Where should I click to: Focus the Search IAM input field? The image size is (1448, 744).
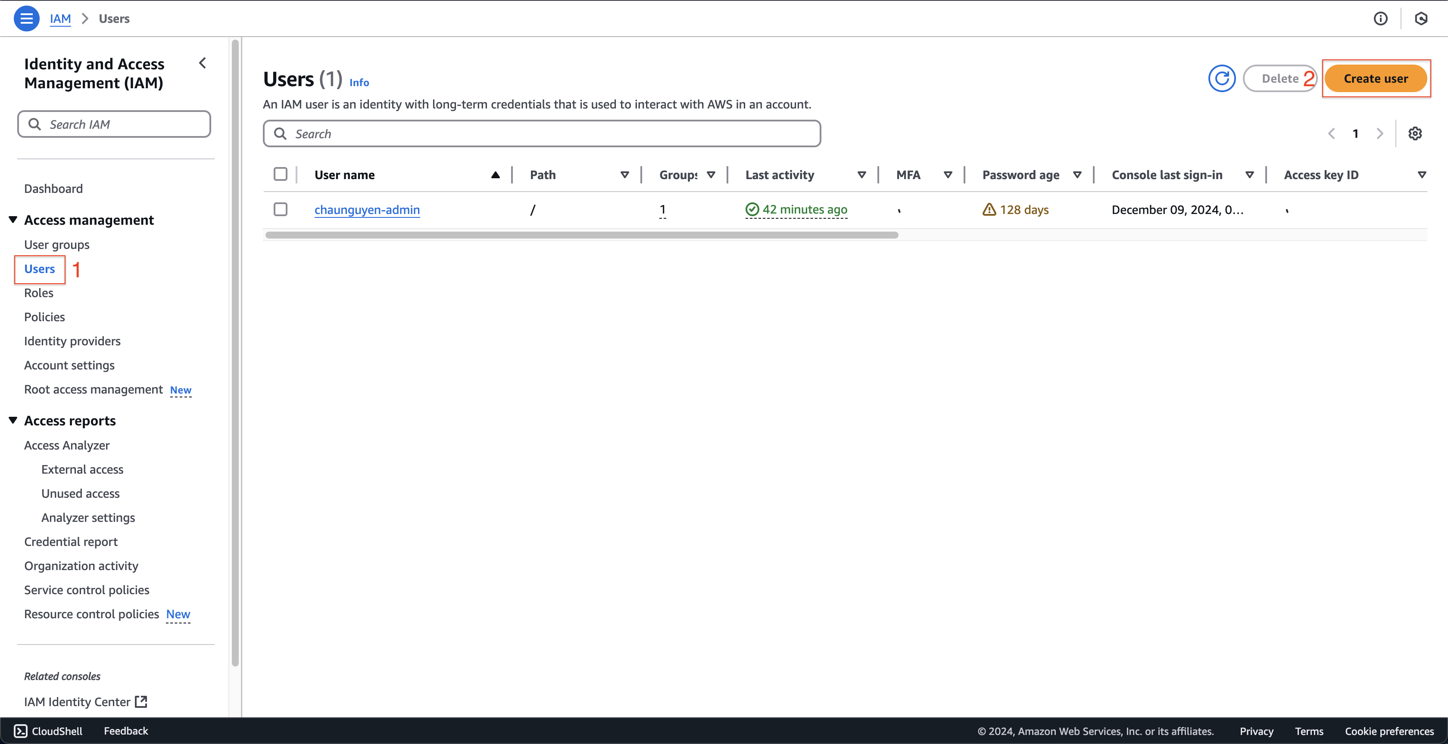[114, 124]
